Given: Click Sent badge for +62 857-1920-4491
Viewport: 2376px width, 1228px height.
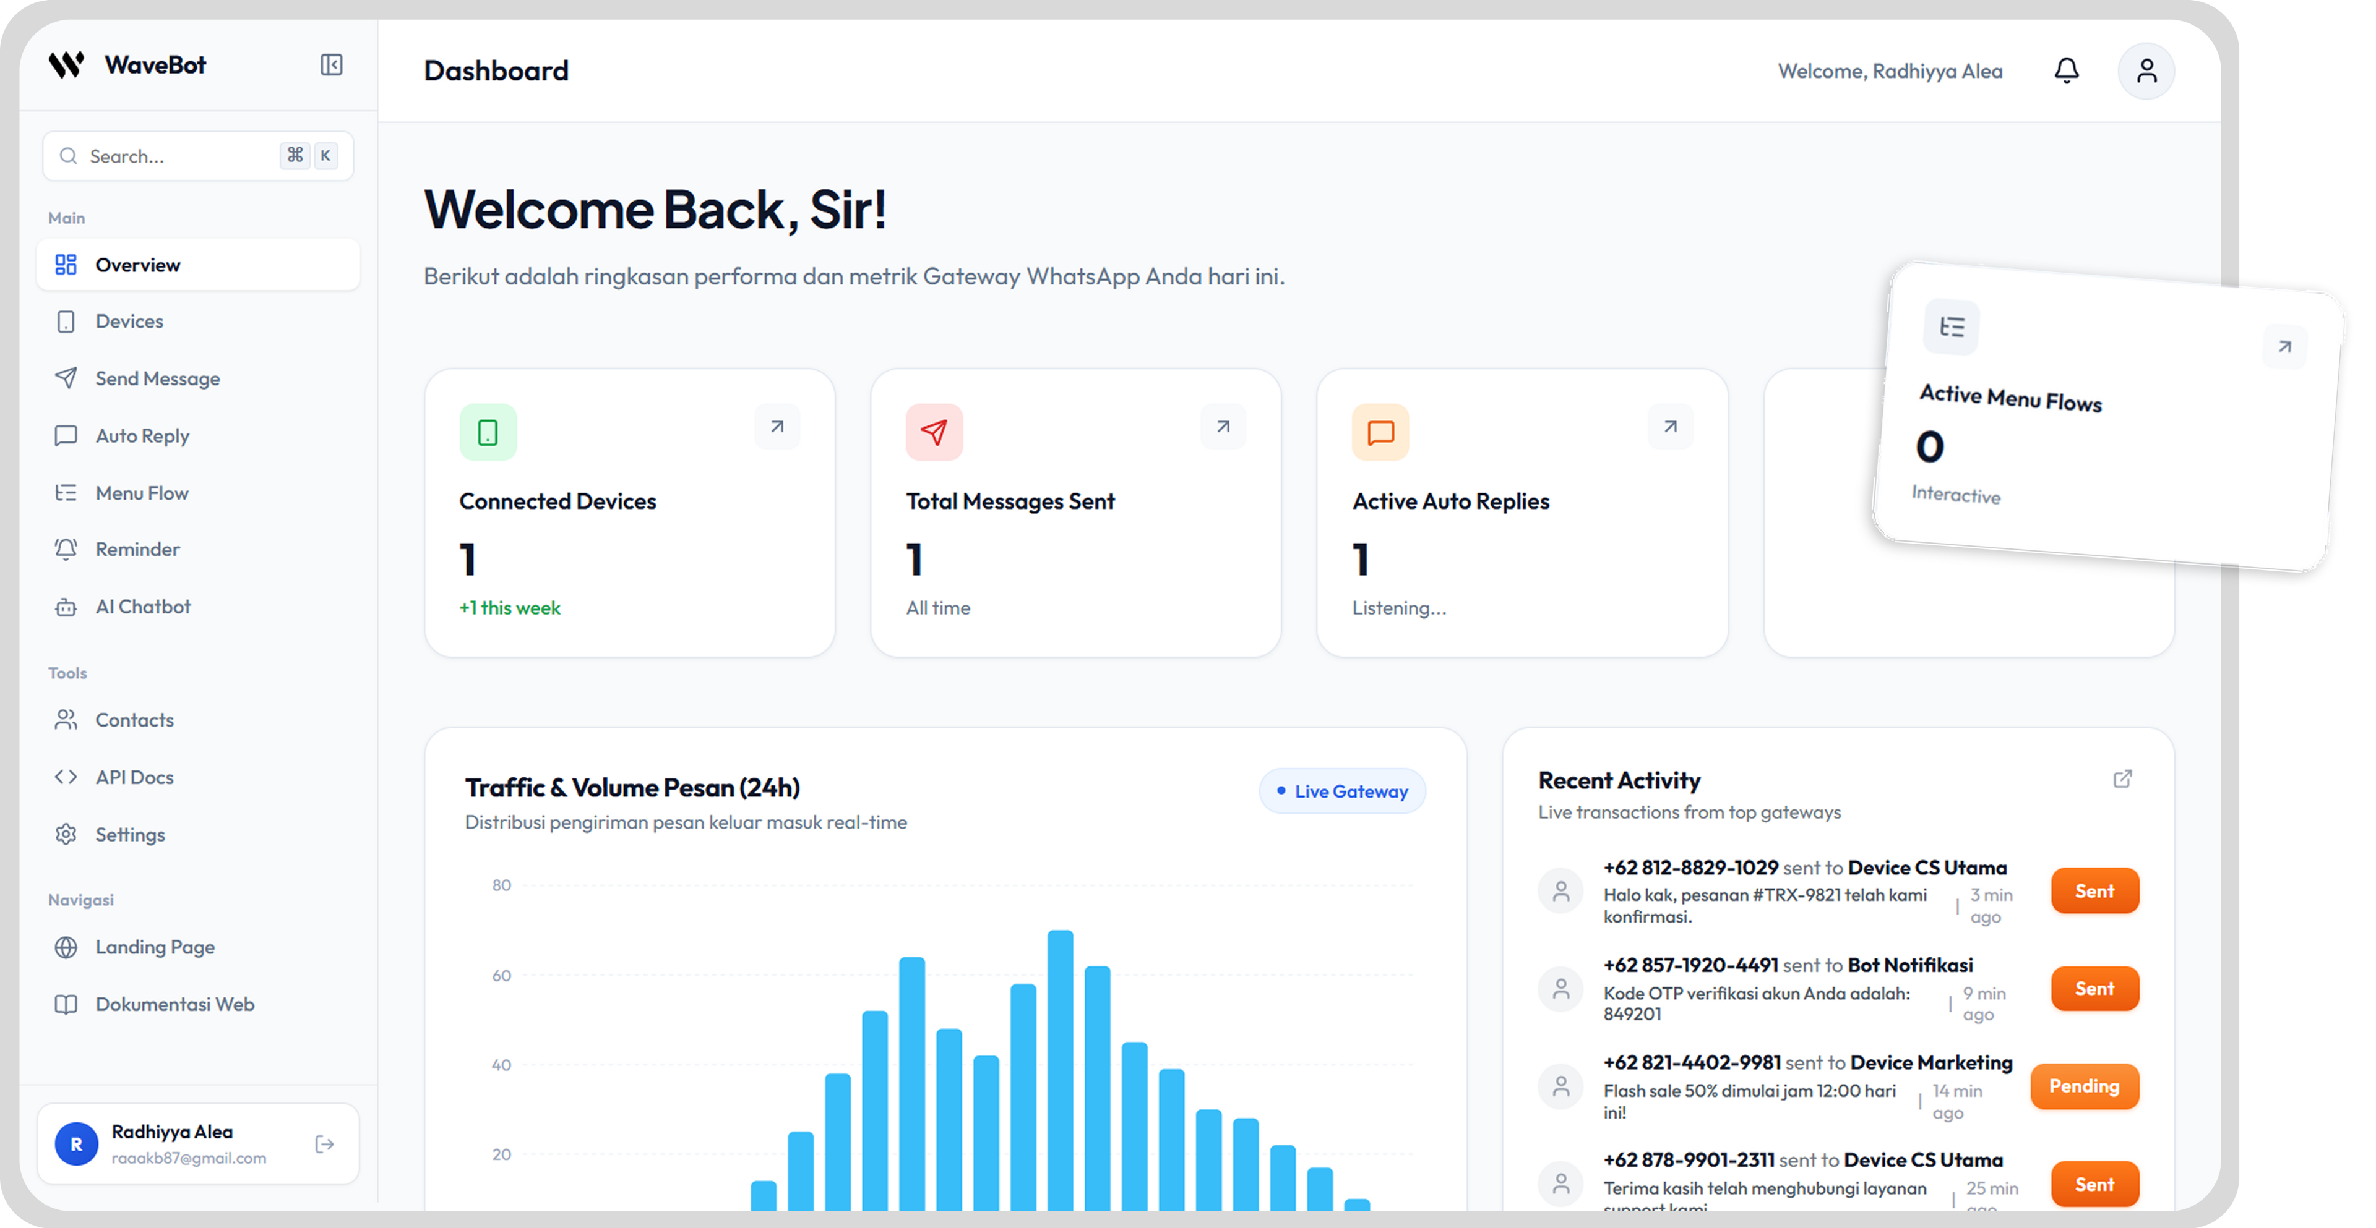Looking at the screenshot, I should [x=2094, y=988].
